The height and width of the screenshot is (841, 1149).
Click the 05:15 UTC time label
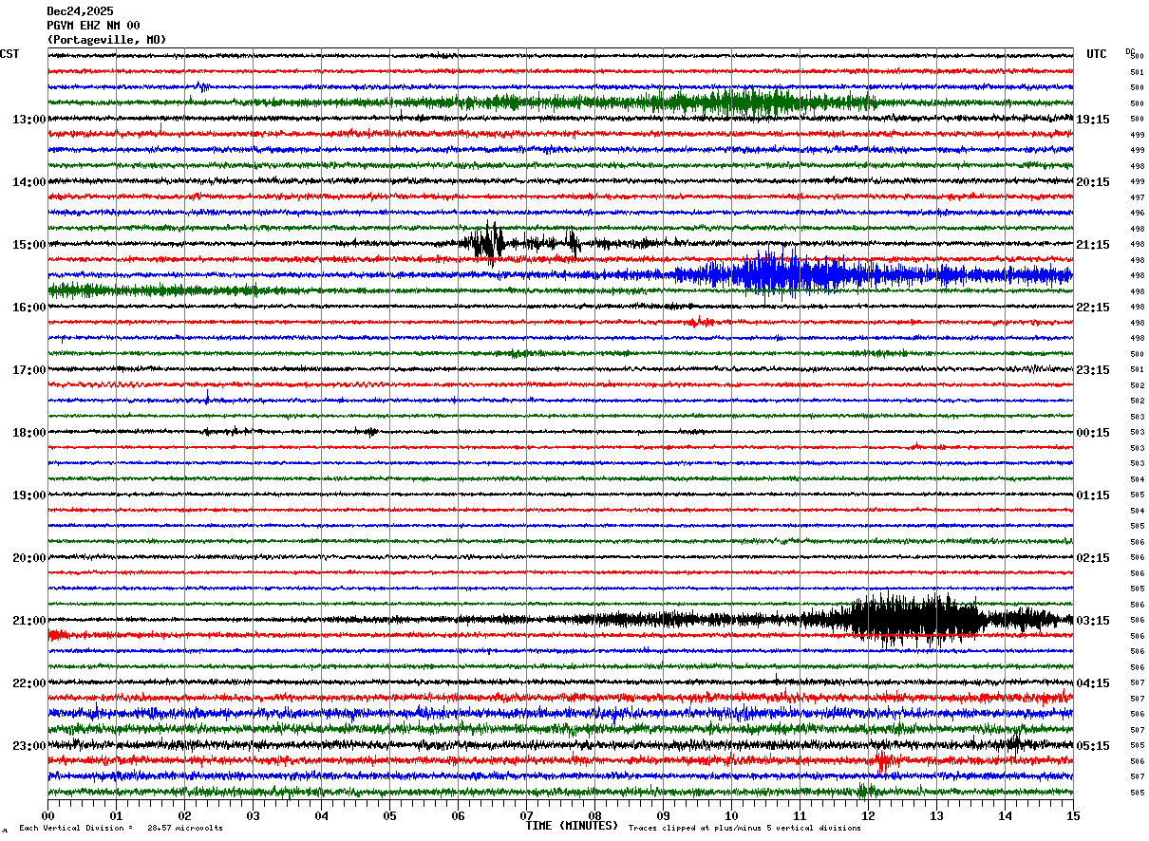(x=1093, y=746)
